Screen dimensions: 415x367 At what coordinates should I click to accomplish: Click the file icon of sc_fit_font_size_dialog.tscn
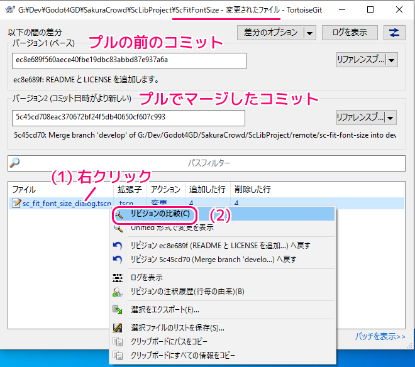click(16, 203)
